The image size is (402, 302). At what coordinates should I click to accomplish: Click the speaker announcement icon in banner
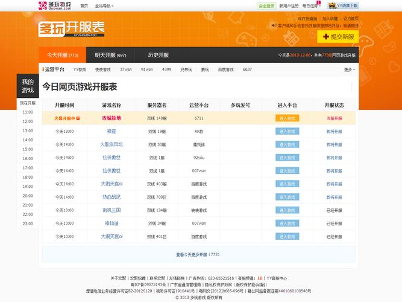(274, 26)
